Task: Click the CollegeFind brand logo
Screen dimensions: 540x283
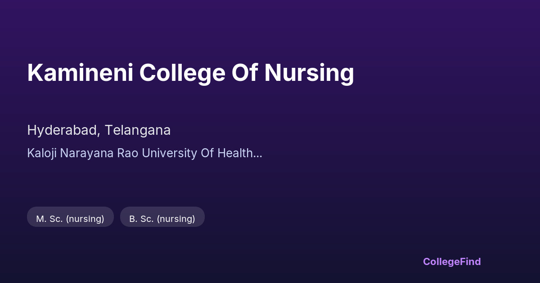Action: [x=451, y=261]
